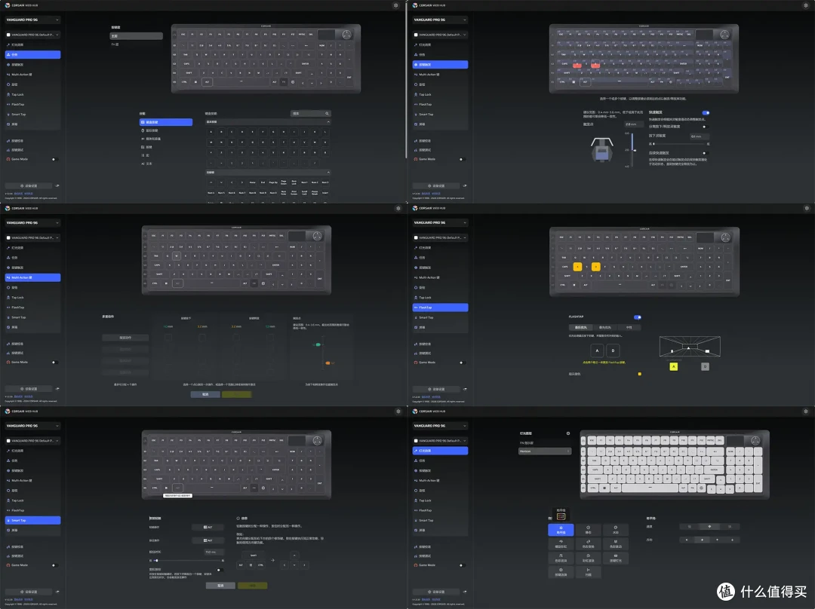Choose the left-arrow direction on the lighting page
Viewport: 815px width, 609px height.
tap(687, 540)
